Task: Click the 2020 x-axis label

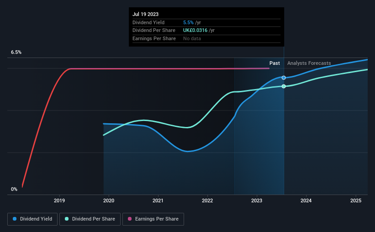Action: pyautogui.click(x=109, y=200)
